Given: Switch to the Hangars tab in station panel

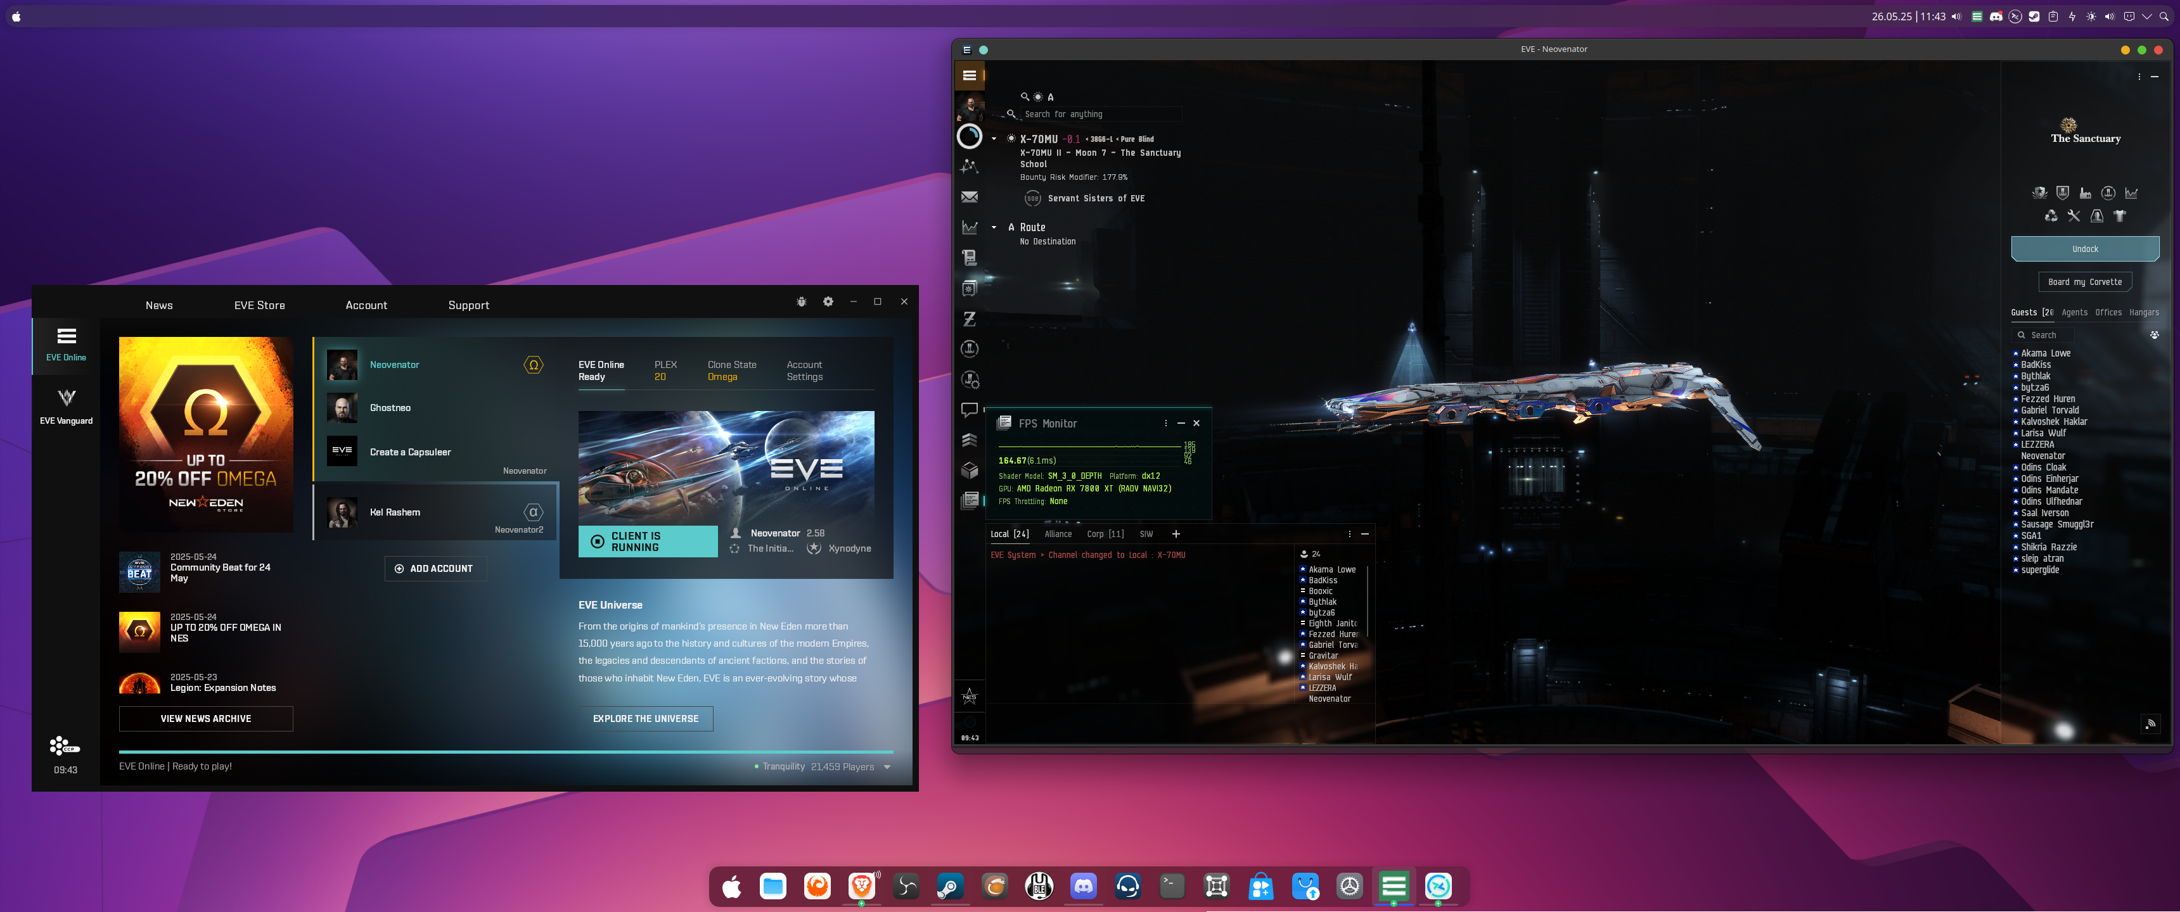Looking at the screenshot, I should point(2144,312).
